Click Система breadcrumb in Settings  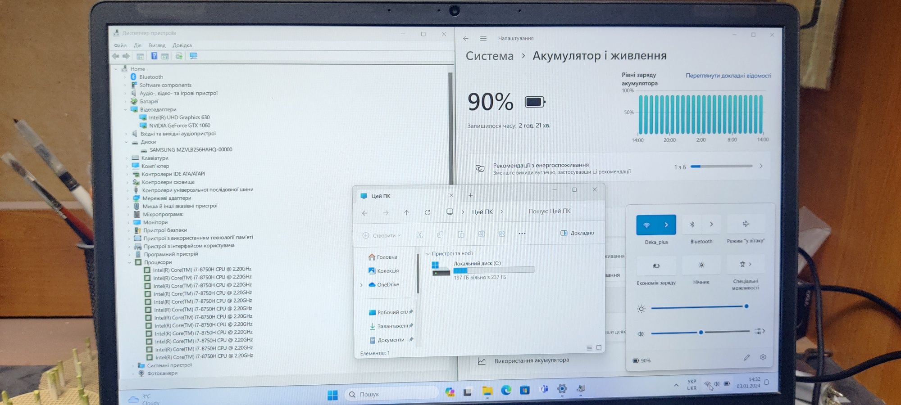(x=489, y=56)
